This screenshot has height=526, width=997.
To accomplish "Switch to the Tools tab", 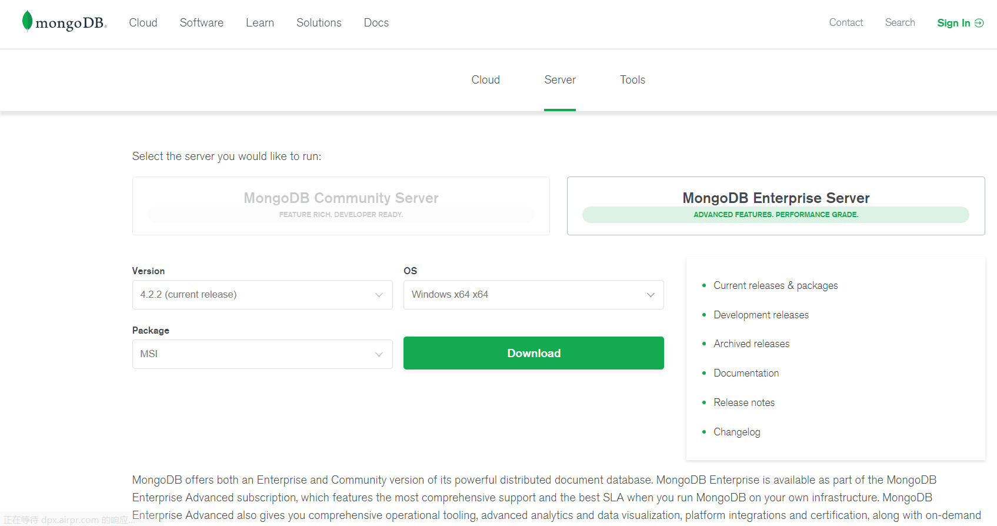I will tap(632, 80).
